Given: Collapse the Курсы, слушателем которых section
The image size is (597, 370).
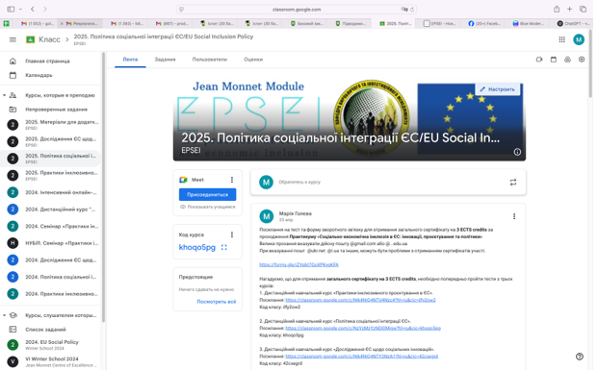Looking at the screenshot, I should pyautogui.click(x=4, y=315).
